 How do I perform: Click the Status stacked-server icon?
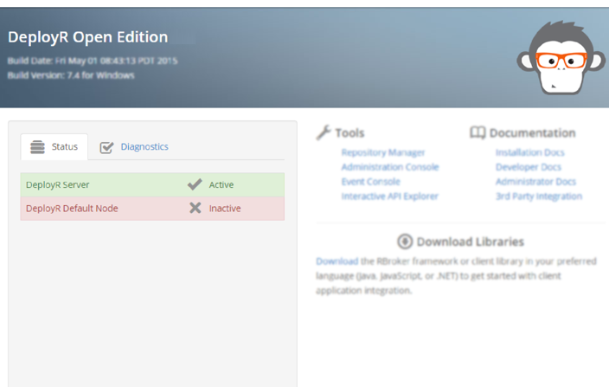point(38,147)
